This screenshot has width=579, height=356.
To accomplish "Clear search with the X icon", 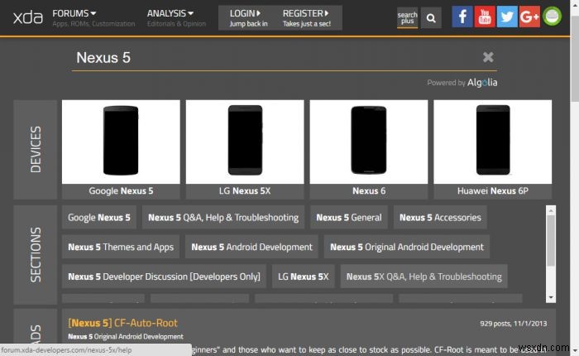I will pyautogui.click(x=488, y=57).
